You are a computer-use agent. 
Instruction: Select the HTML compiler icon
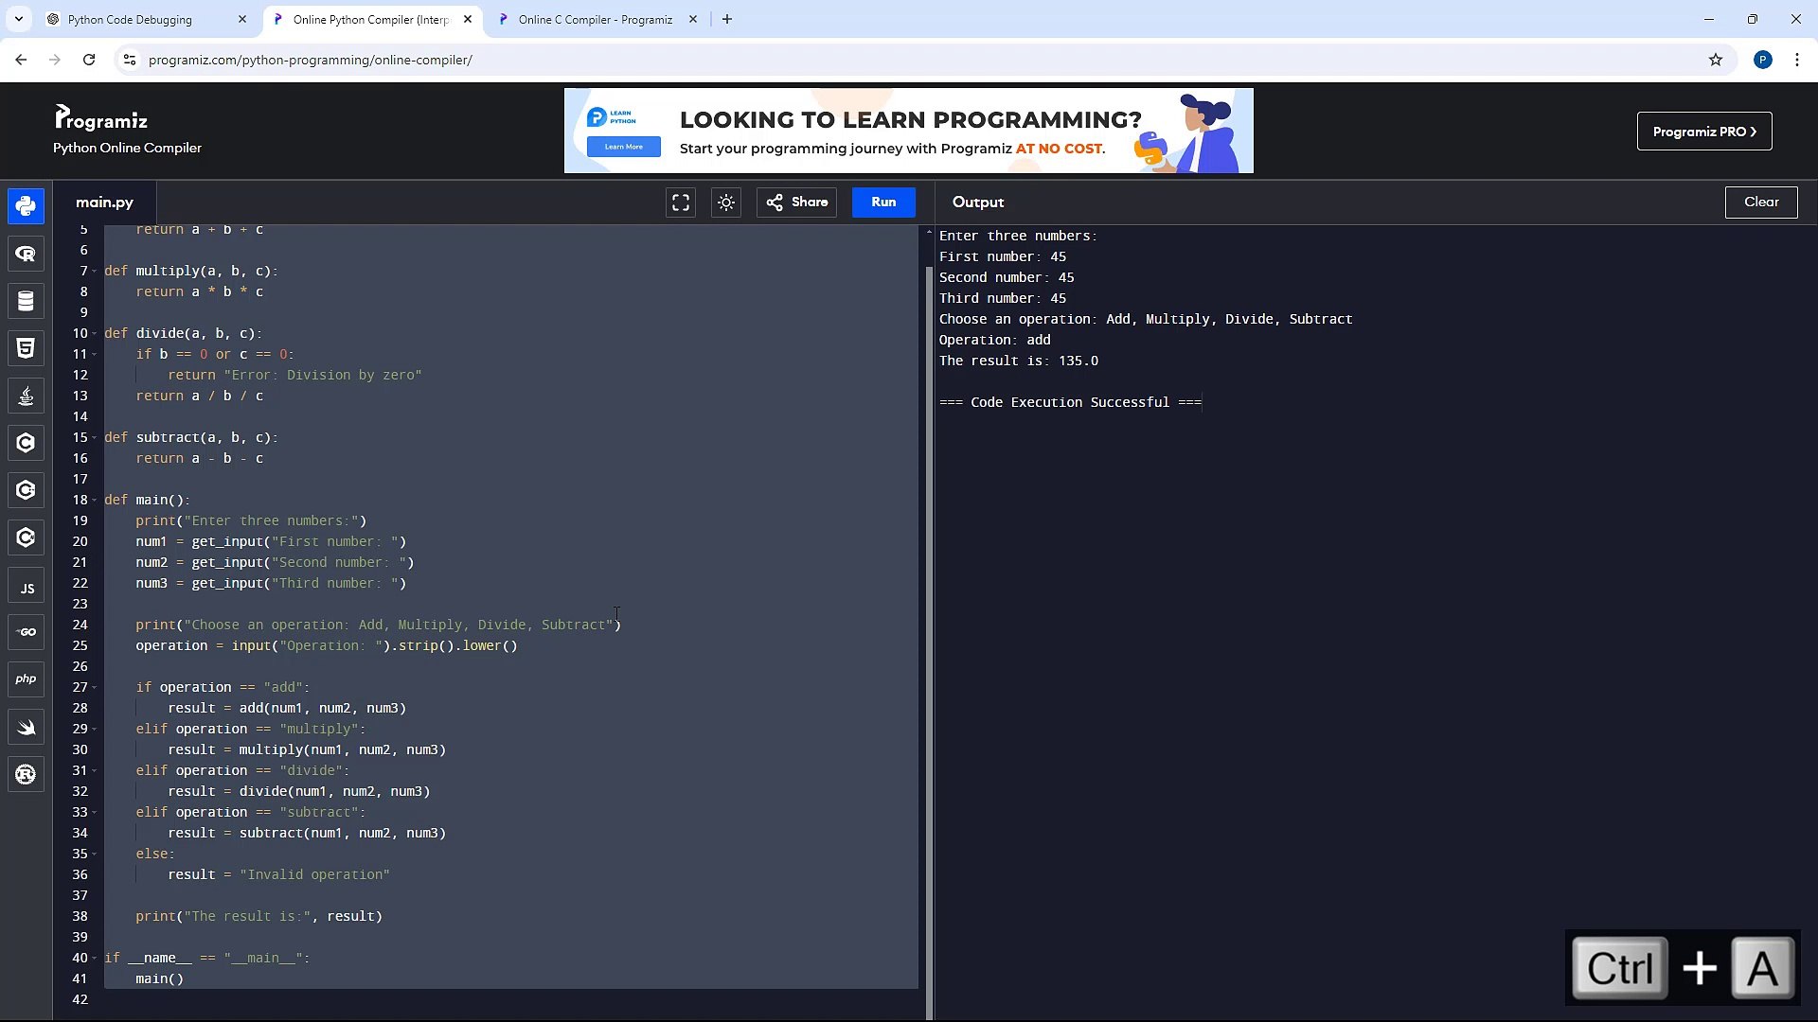pyautogui.click(x=25, y=347)
